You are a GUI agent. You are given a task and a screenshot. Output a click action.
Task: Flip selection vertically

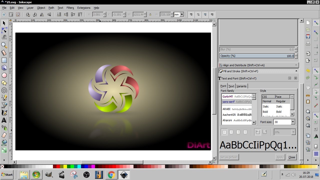(49, 14)
